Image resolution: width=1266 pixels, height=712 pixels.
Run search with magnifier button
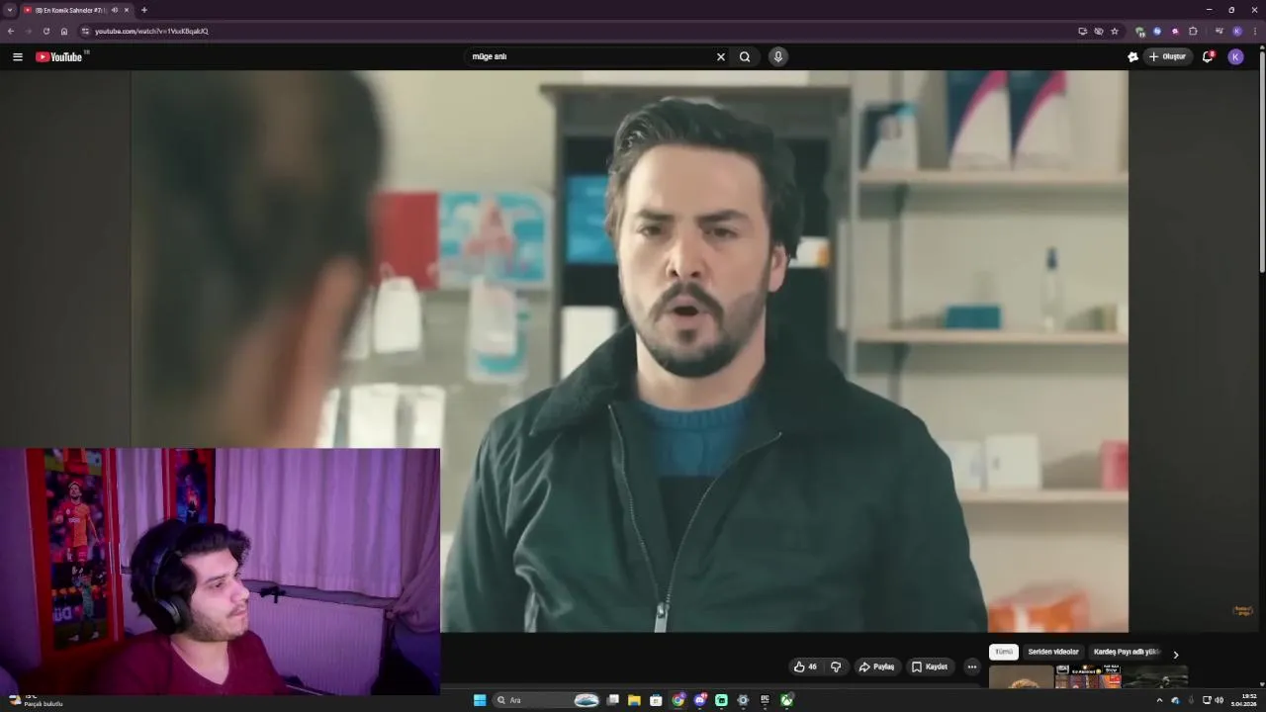tap(745, 57)
